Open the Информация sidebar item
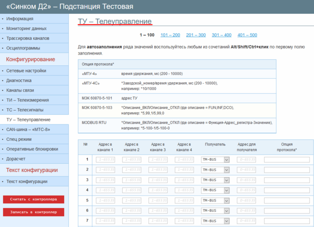The height and width of the screenshot is (227, 314). click(20, 19)
